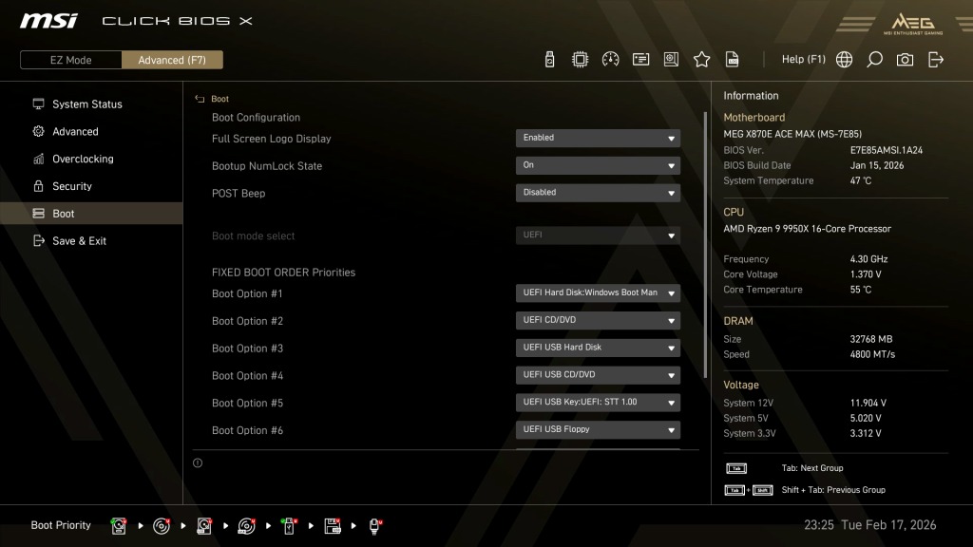
Task: Click the settings list vertical scrollbar
Action: (705, 245)
